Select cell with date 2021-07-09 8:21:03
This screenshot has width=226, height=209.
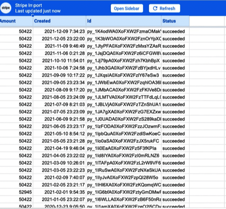[59, 104]
